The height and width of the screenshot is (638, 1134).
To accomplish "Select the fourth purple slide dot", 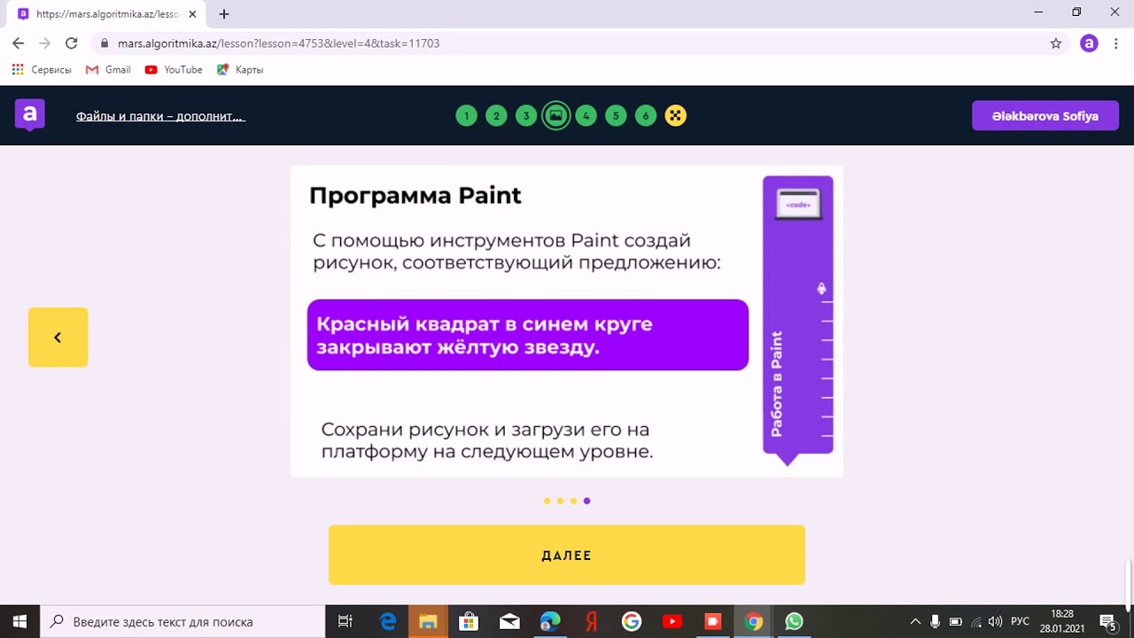I will pyautogui.click(x=586, y=501).
